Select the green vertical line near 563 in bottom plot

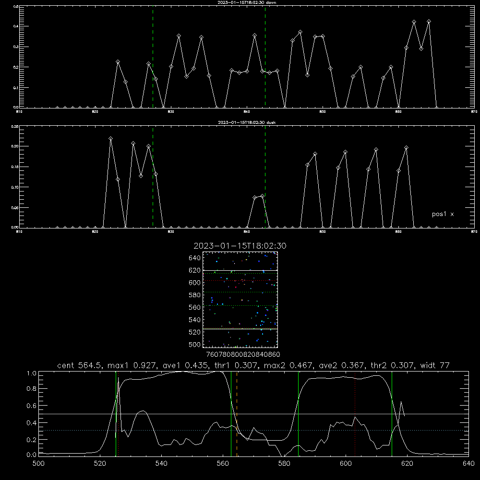click(231, 413)
